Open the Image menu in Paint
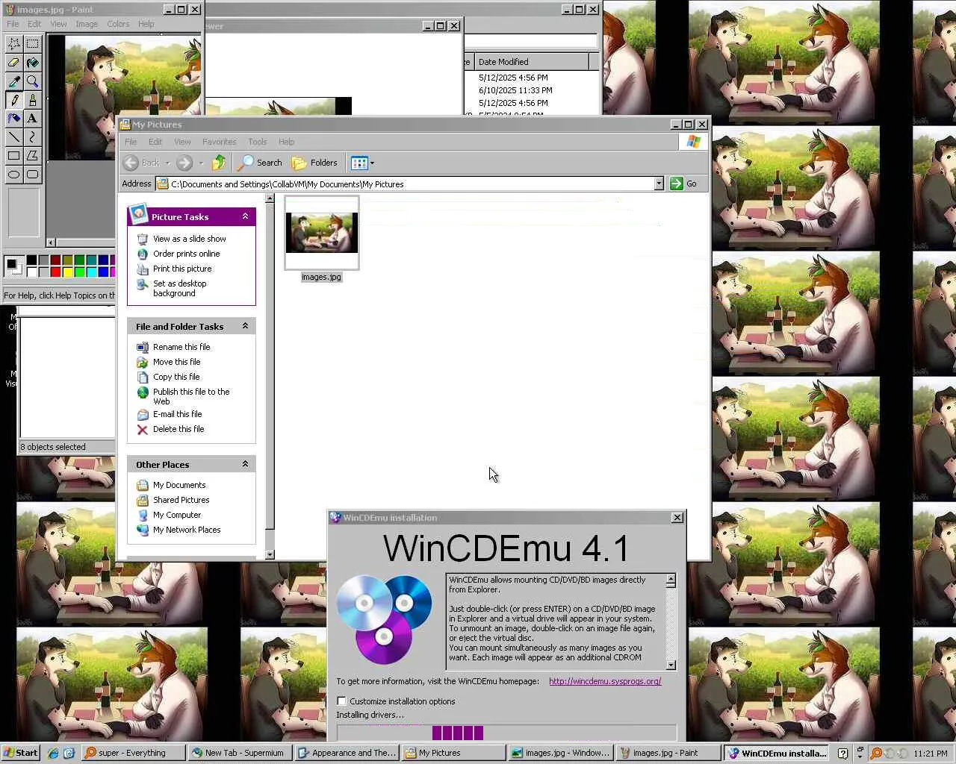The width and height of the screenshot is (956, 764). click(x=87, y=24)
